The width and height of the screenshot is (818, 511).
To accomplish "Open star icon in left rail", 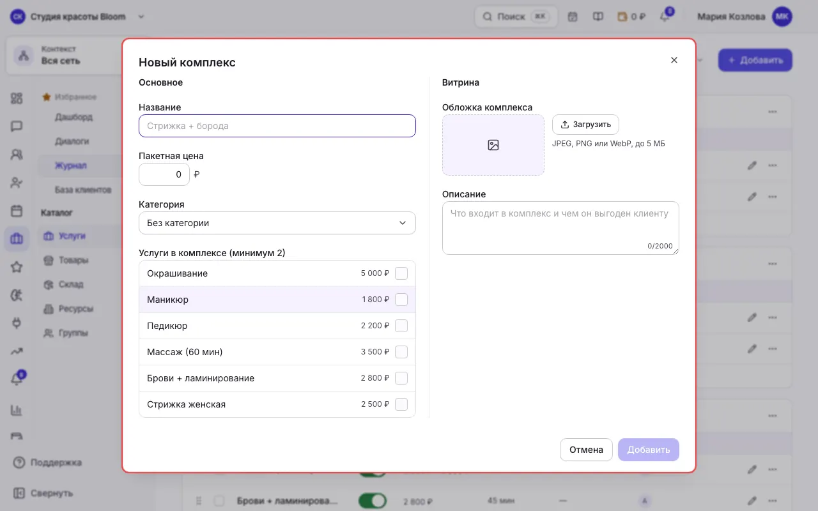I will 17,267.
